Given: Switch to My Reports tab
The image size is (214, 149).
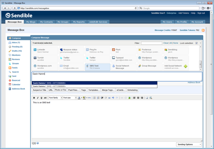Looking at the screenshot, I should (x=79, y=22).
